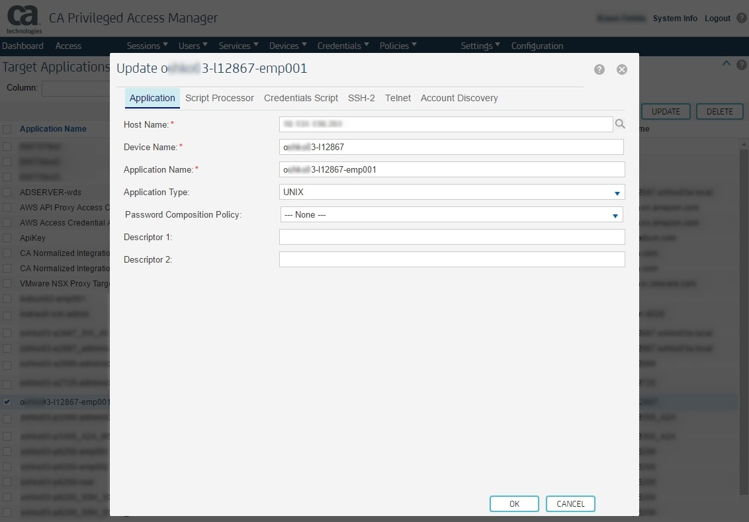Image resolution: width=749 pixels, height=522 pixels.
Task: Open the dialog help question mark icon
Action: click(599, 69)
